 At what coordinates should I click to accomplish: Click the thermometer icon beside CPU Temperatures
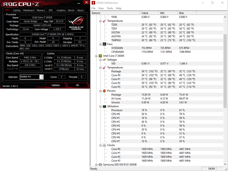click(104, 67)
